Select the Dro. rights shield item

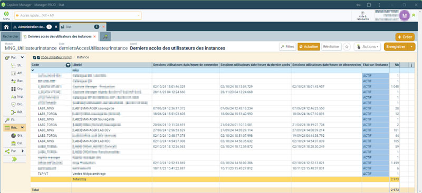pos(17,104)
